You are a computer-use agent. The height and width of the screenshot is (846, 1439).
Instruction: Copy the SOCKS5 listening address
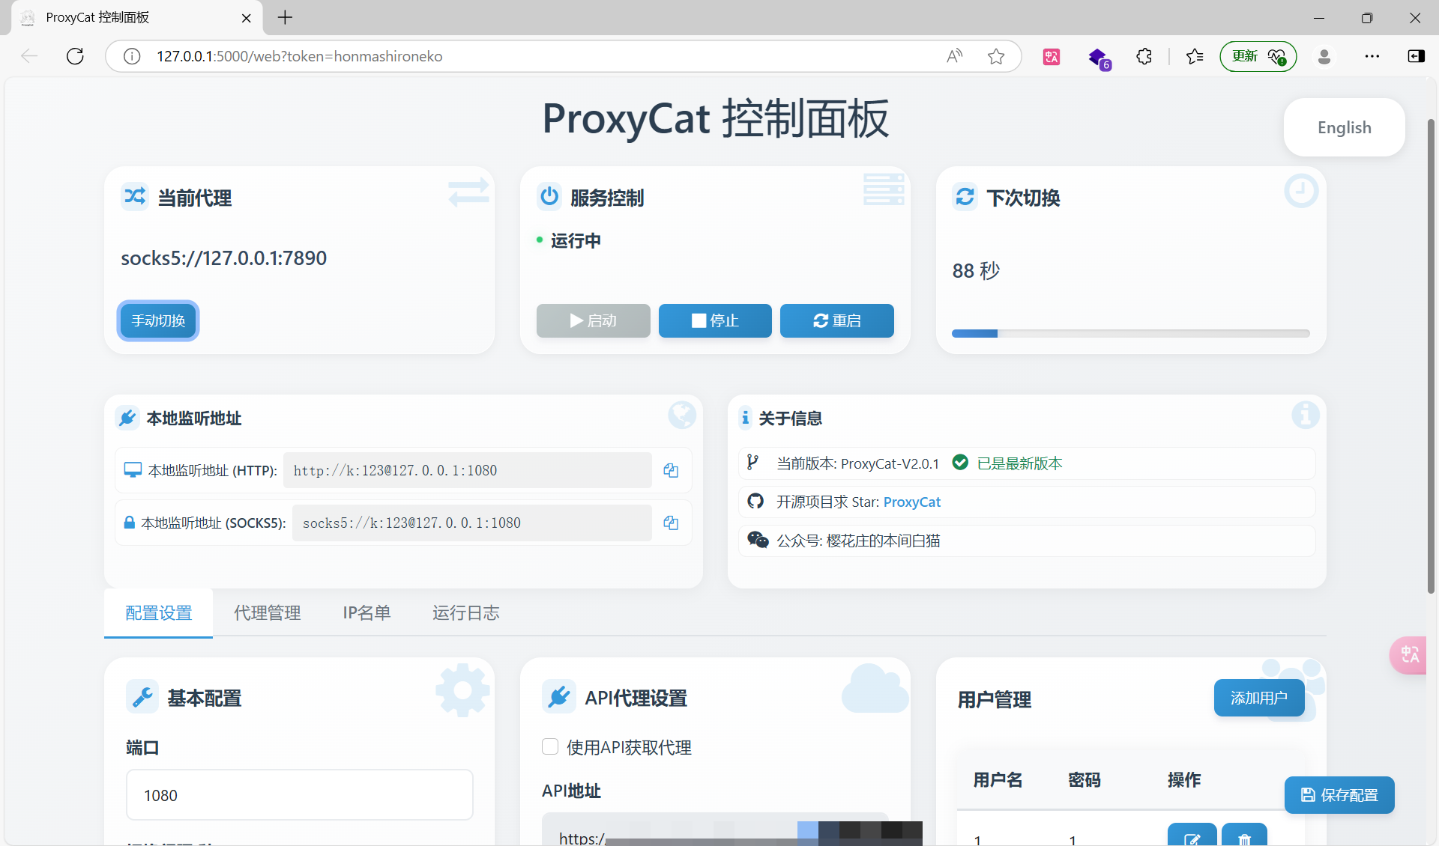tap(671, 523)
